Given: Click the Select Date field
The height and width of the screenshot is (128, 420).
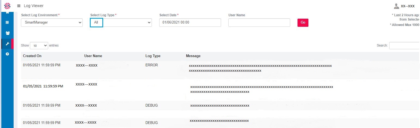Looking at the screenshot, I should pos(190,22).
